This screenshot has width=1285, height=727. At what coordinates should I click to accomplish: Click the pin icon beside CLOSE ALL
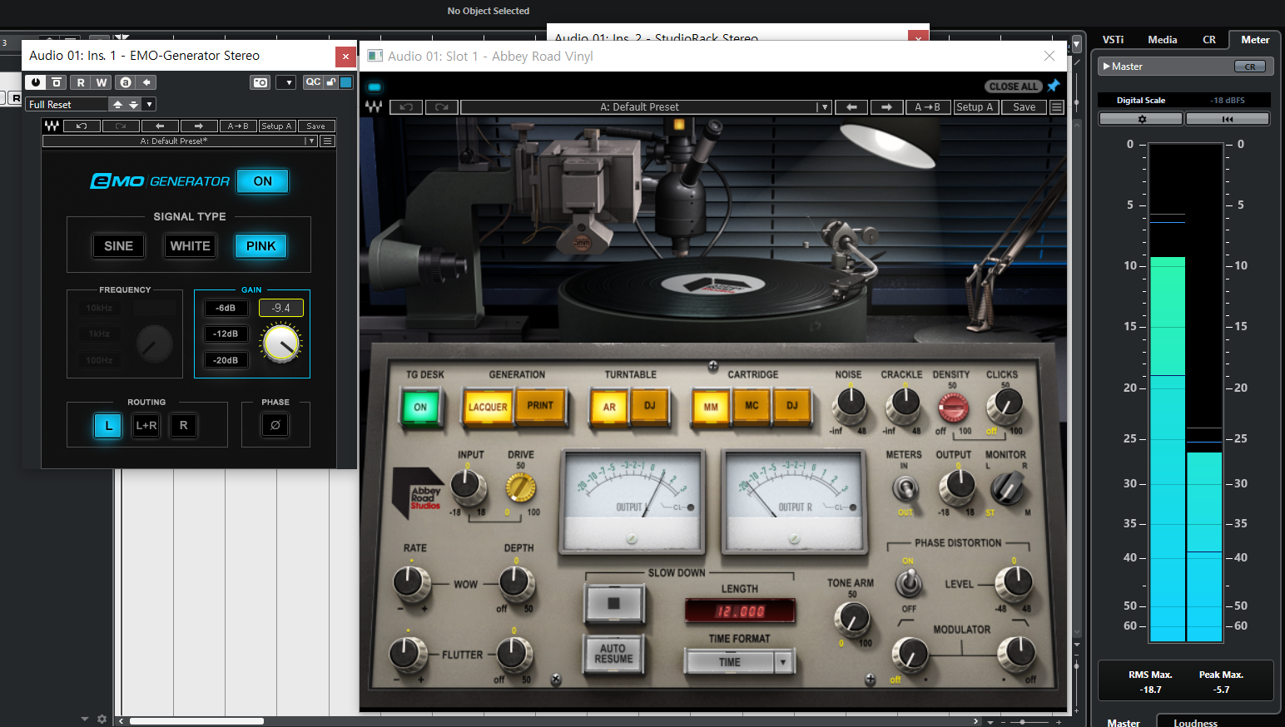[x=1054, y=86]
